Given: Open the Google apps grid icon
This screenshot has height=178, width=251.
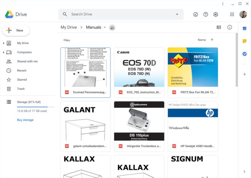Looking at the screenshot, I should coord(232,14).
